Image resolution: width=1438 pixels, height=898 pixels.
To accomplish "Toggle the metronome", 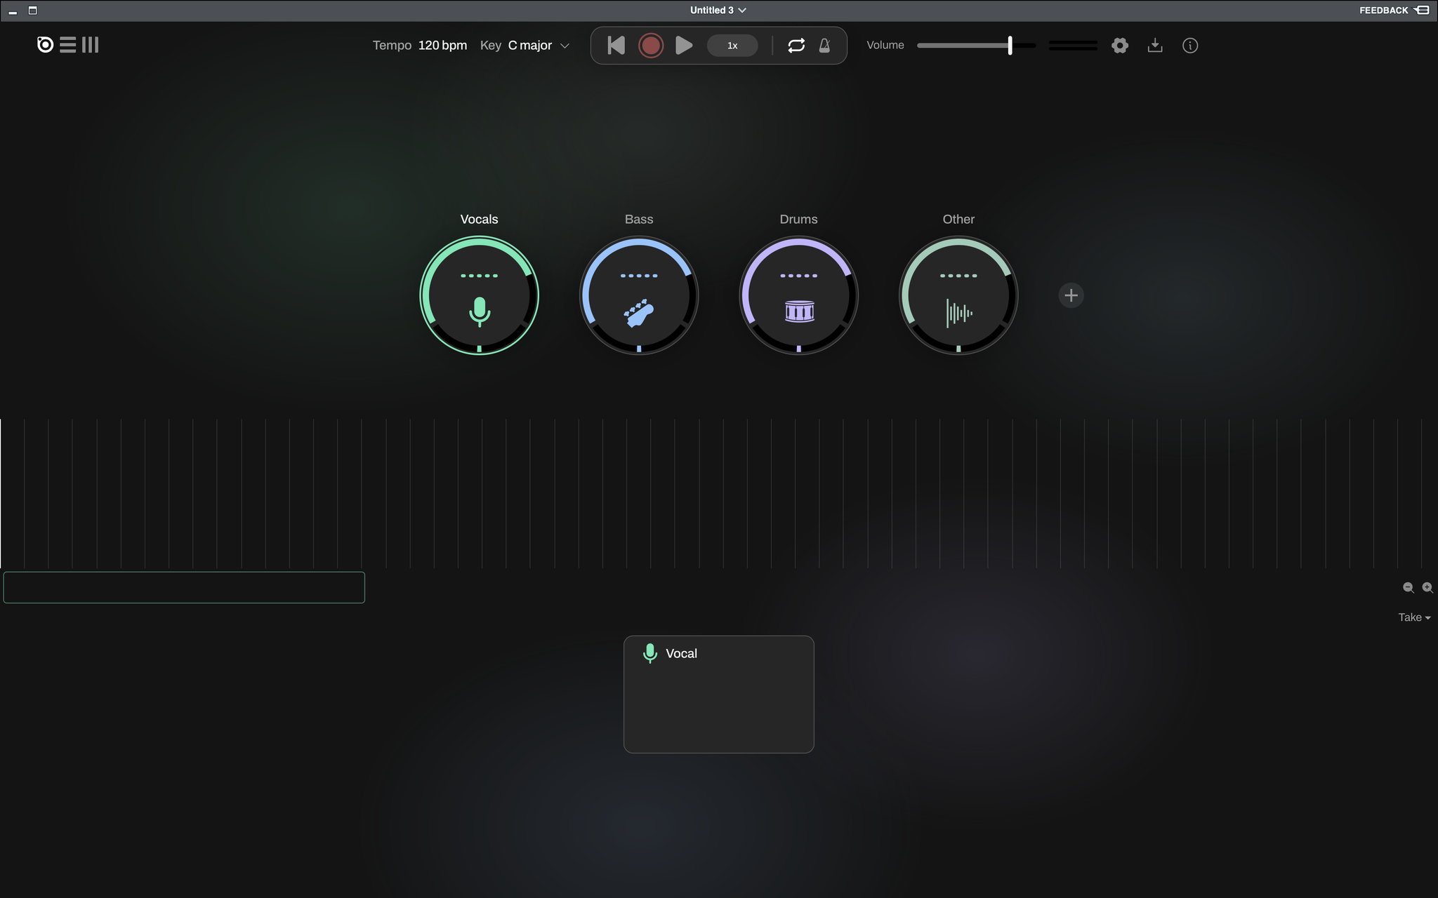I will click(x=825, y=46).
